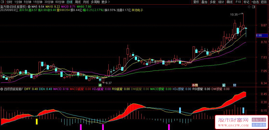
Task: Click the DMI底背 label
Action: tap(140, 89)
